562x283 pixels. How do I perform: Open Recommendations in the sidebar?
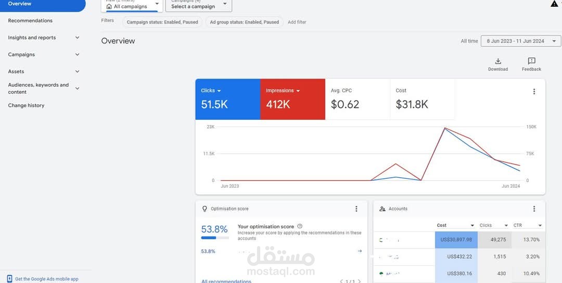pos(30,20)
